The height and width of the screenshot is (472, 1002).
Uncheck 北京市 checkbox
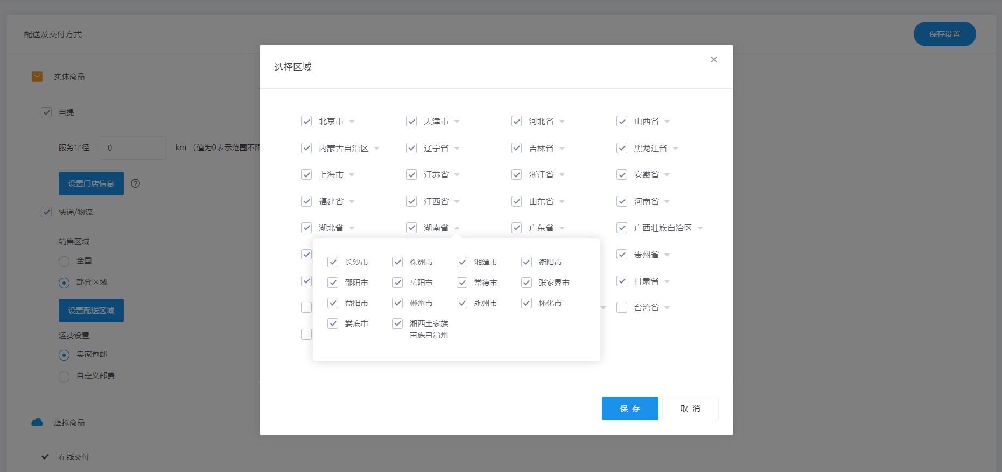pos(306,122)
